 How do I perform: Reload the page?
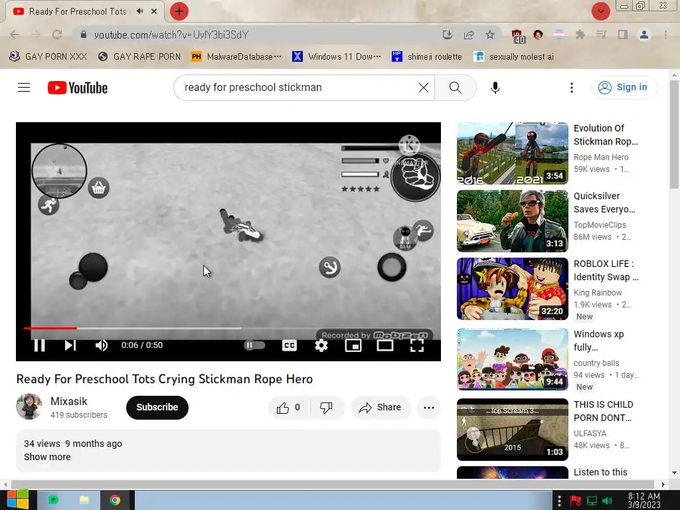(57, 35)
